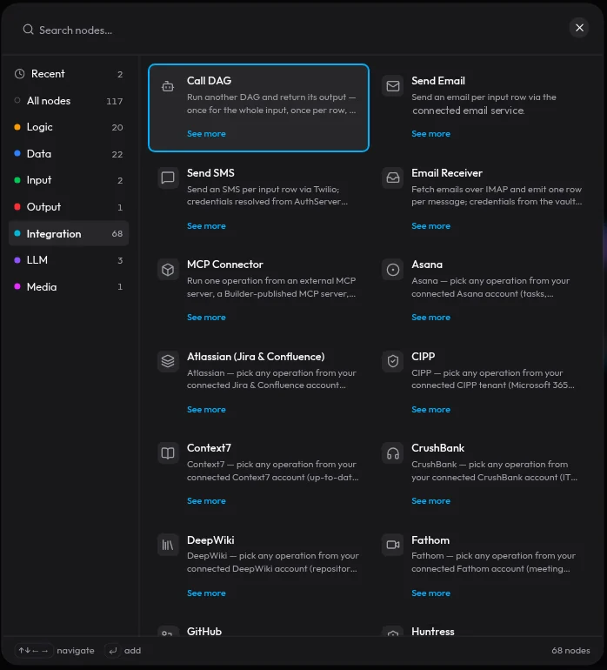
Task: Expand See more under CrushBank
Action: 430,501
